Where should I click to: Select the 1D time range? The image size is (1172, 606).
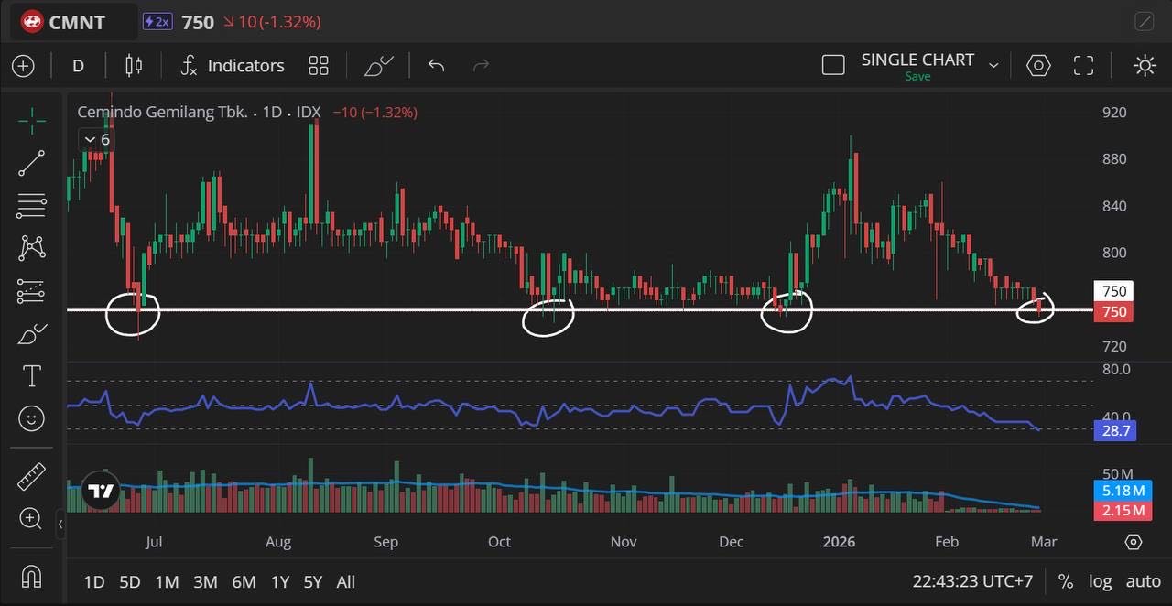(94, 581)
